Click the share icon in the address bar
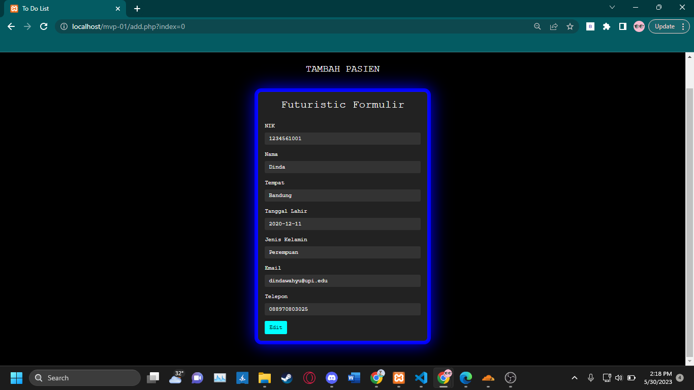Viewport: 694px width, 390px height. point(553,26)
